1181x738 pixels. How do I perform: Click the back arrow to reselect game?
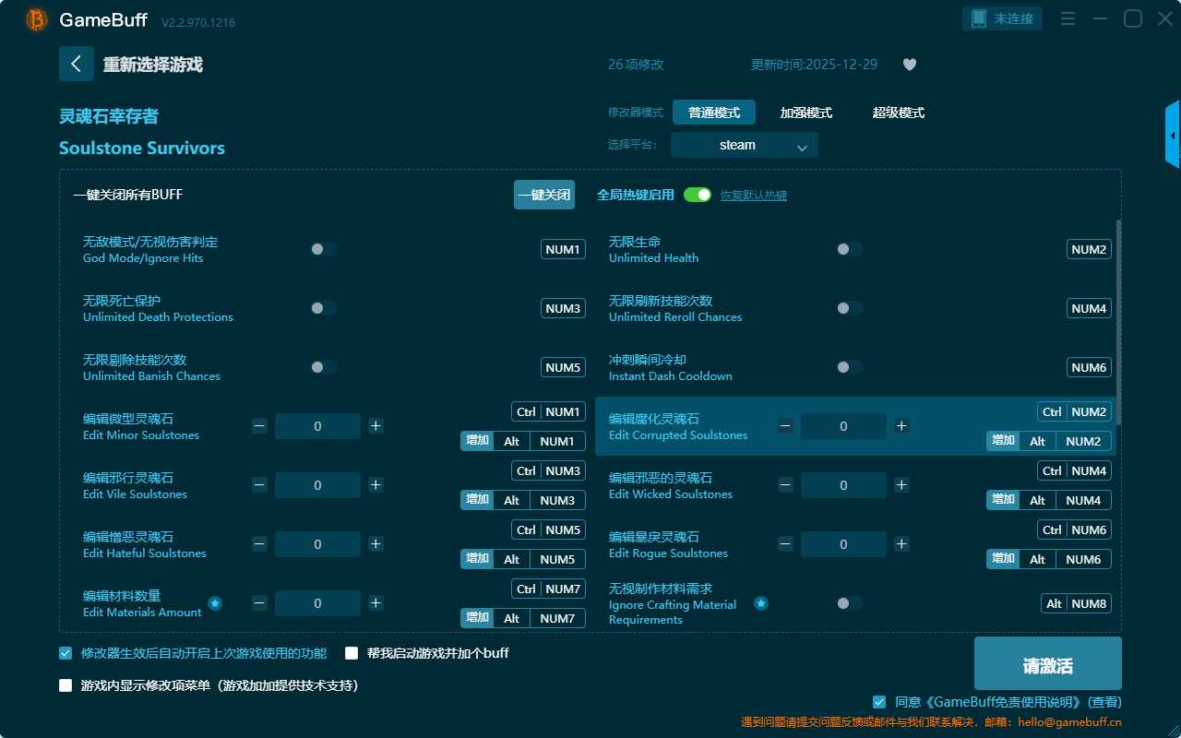pos(77,64)
